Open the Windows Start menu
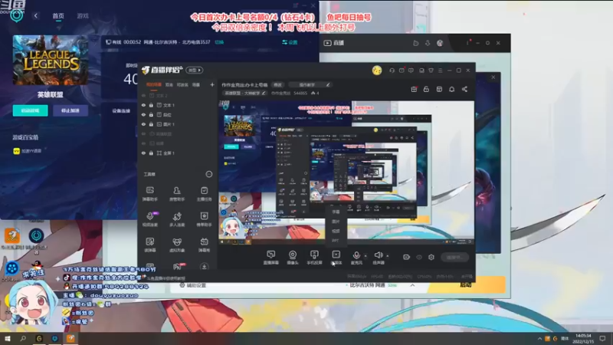613x345 pixels. (x=8, y=339)
